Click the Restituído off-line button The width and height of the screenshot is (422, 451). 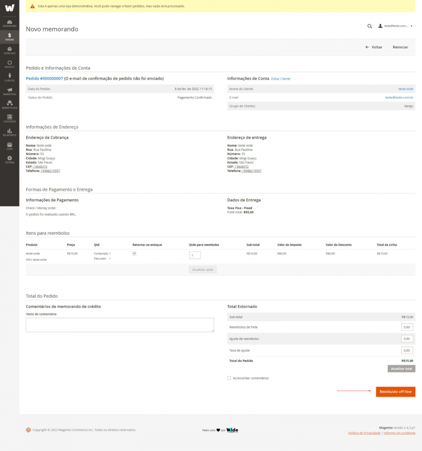[x=396, y=392]
